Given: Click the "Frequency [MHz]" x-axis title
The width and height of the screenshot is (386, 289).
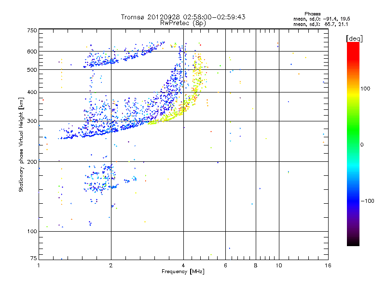Looking at the screenshot, I should click(183, 272).
